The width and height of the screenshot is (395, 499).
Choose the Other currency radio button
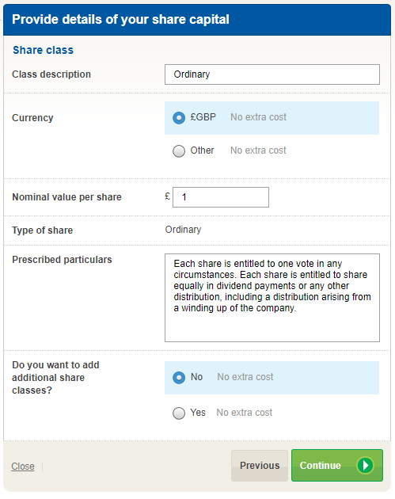pos(179,150)
